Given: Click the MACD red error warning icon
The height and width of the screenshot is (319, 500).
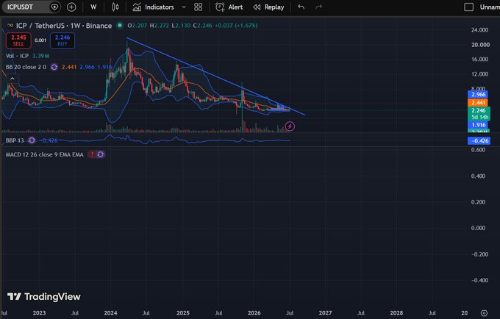Looking at the screenshot, I should click(92, 154).
